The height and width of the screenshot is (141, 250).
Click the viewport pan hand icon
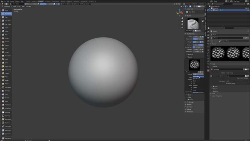[182, 21]
